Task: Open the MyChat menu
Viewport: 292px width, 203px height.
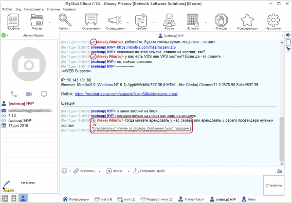Action: click(x=7, y=9)
